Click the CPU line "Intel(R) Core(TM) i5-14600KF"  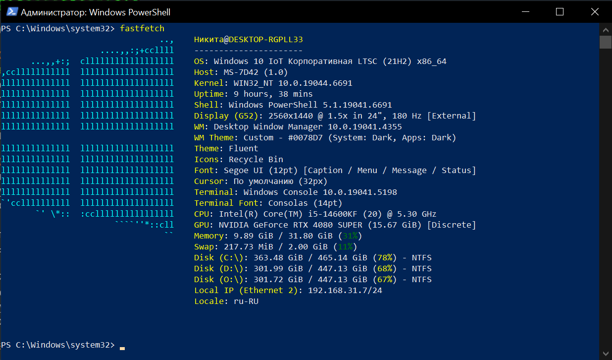pos(315,214)
